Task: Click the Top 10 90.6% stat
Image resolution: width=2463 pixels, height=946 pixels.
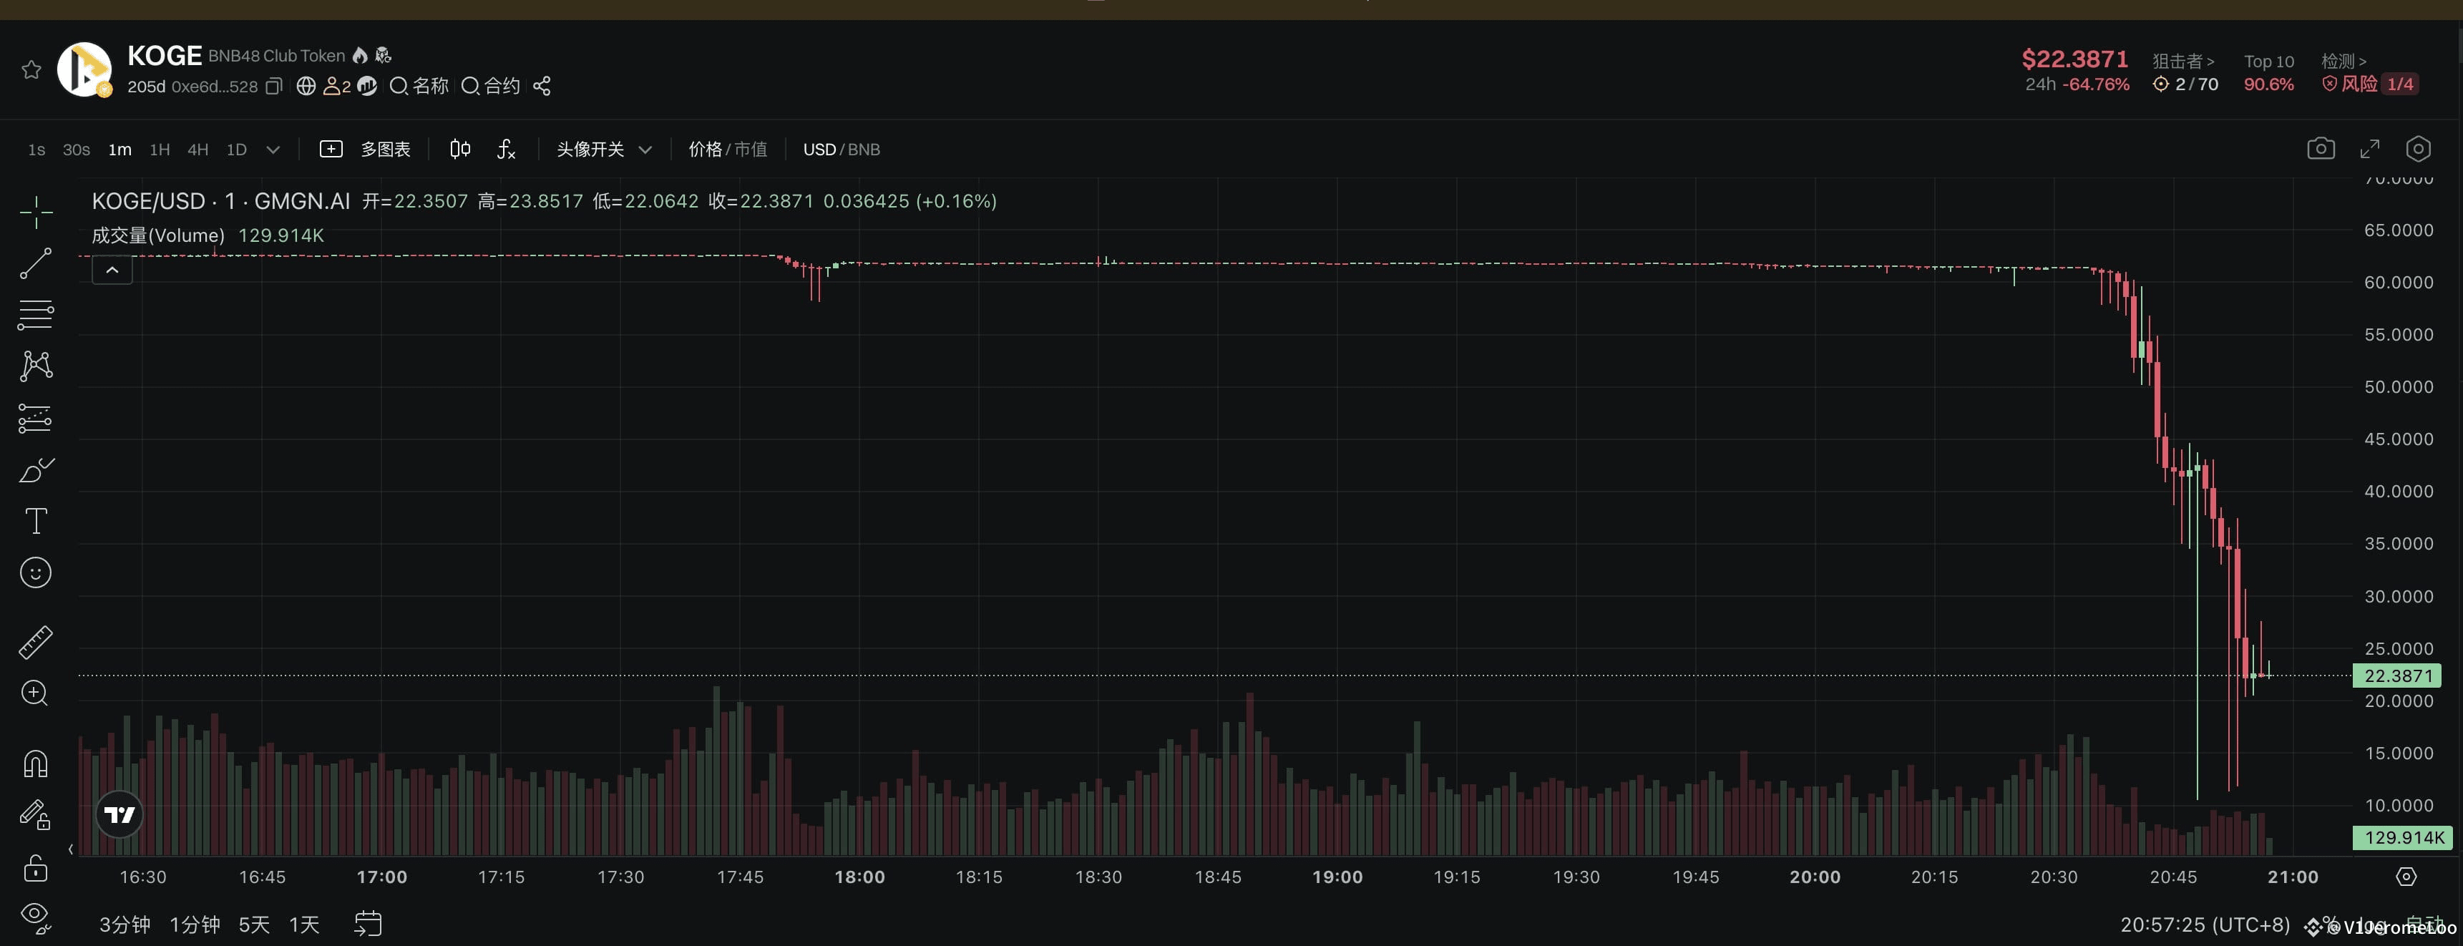Action: 2269,73
